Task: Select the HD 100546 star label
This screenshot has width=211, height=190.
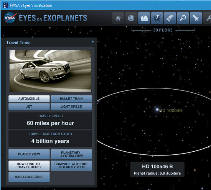Action: [x=170, y=111]
